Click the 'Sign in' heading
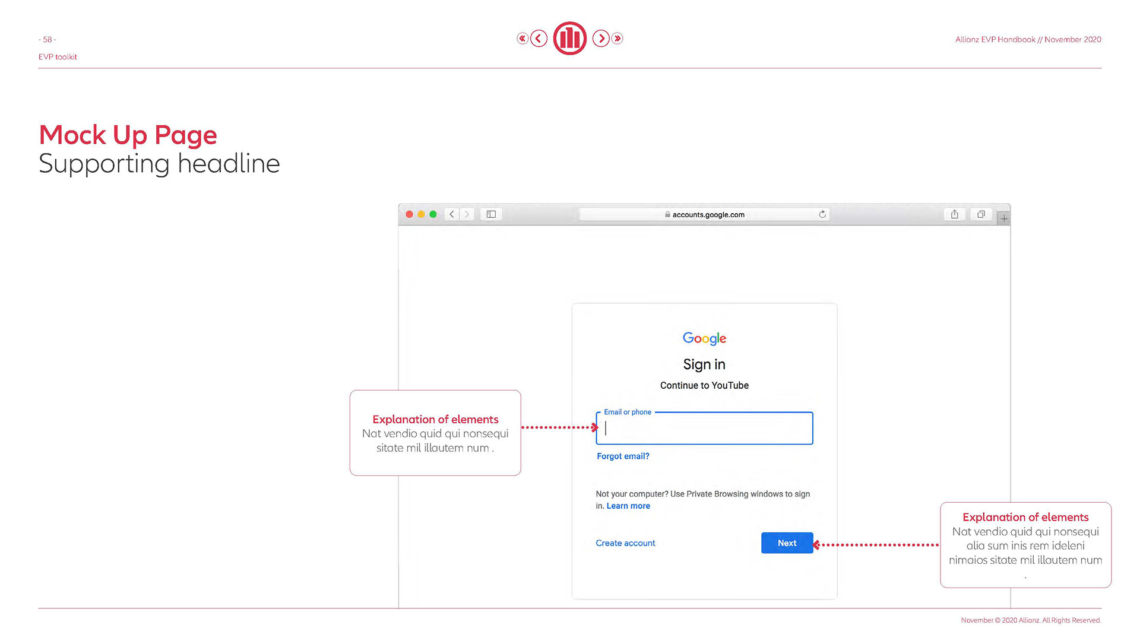The height and width of the screenshot is (641, 1140). point(704,364)
